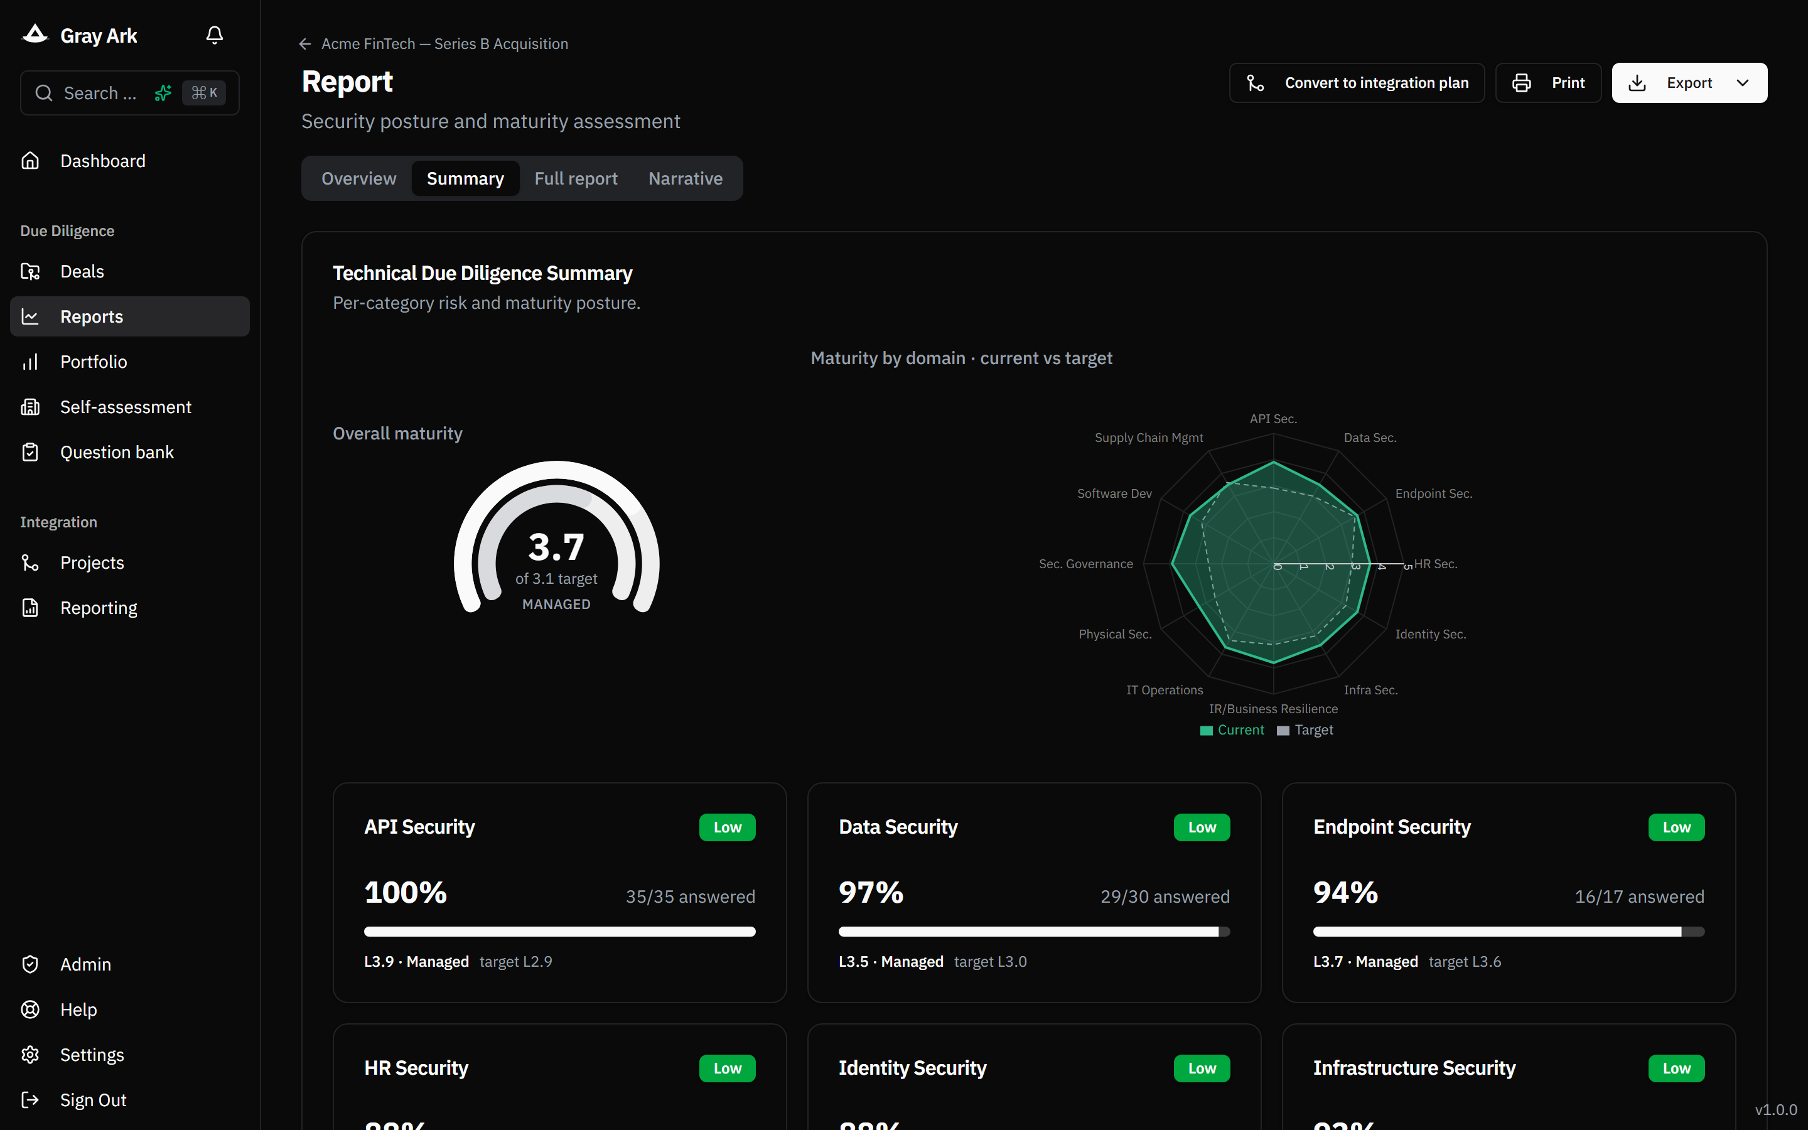Image resolution: width=1808 pixels, height=1130 pixels.
Task: Click the overall maturity 3.7 gauge
Action: click(557, 538)
